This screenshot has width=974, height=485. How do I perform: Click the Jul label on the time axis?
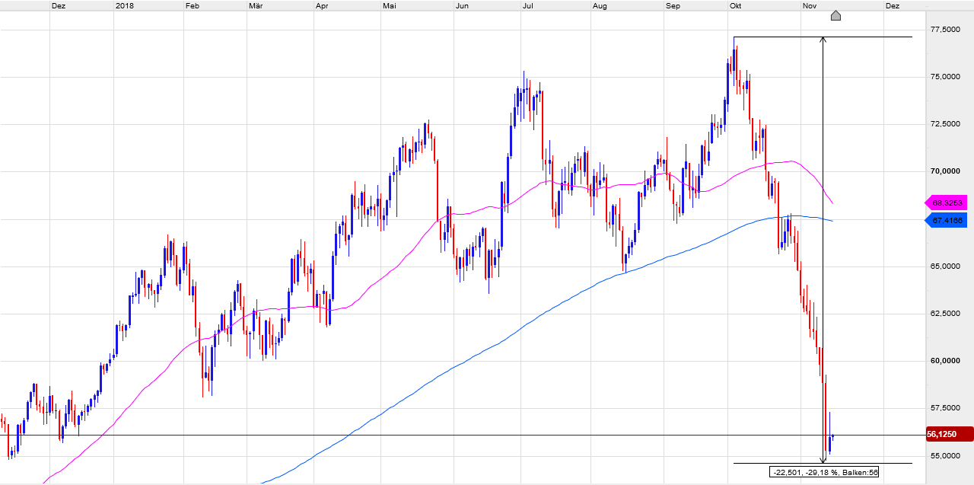pyautogui.click(x=527, y=5)
